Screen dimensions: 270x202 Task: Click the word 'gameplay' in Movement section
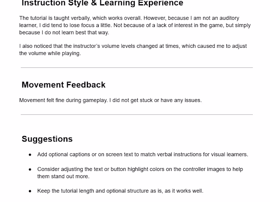point(95,100)
